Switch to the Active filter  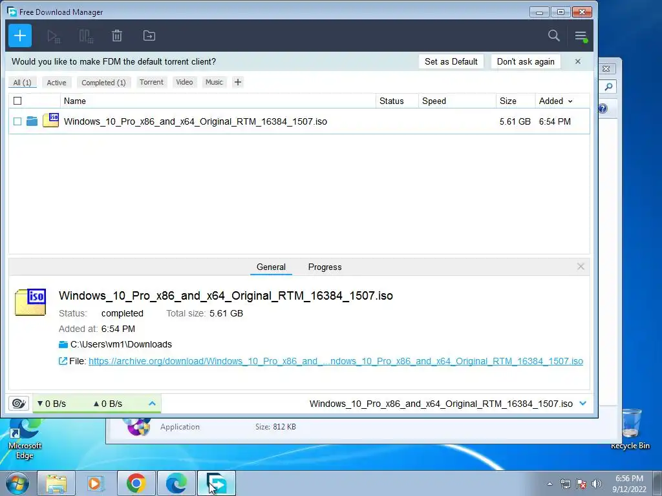(x=57, y=83)
